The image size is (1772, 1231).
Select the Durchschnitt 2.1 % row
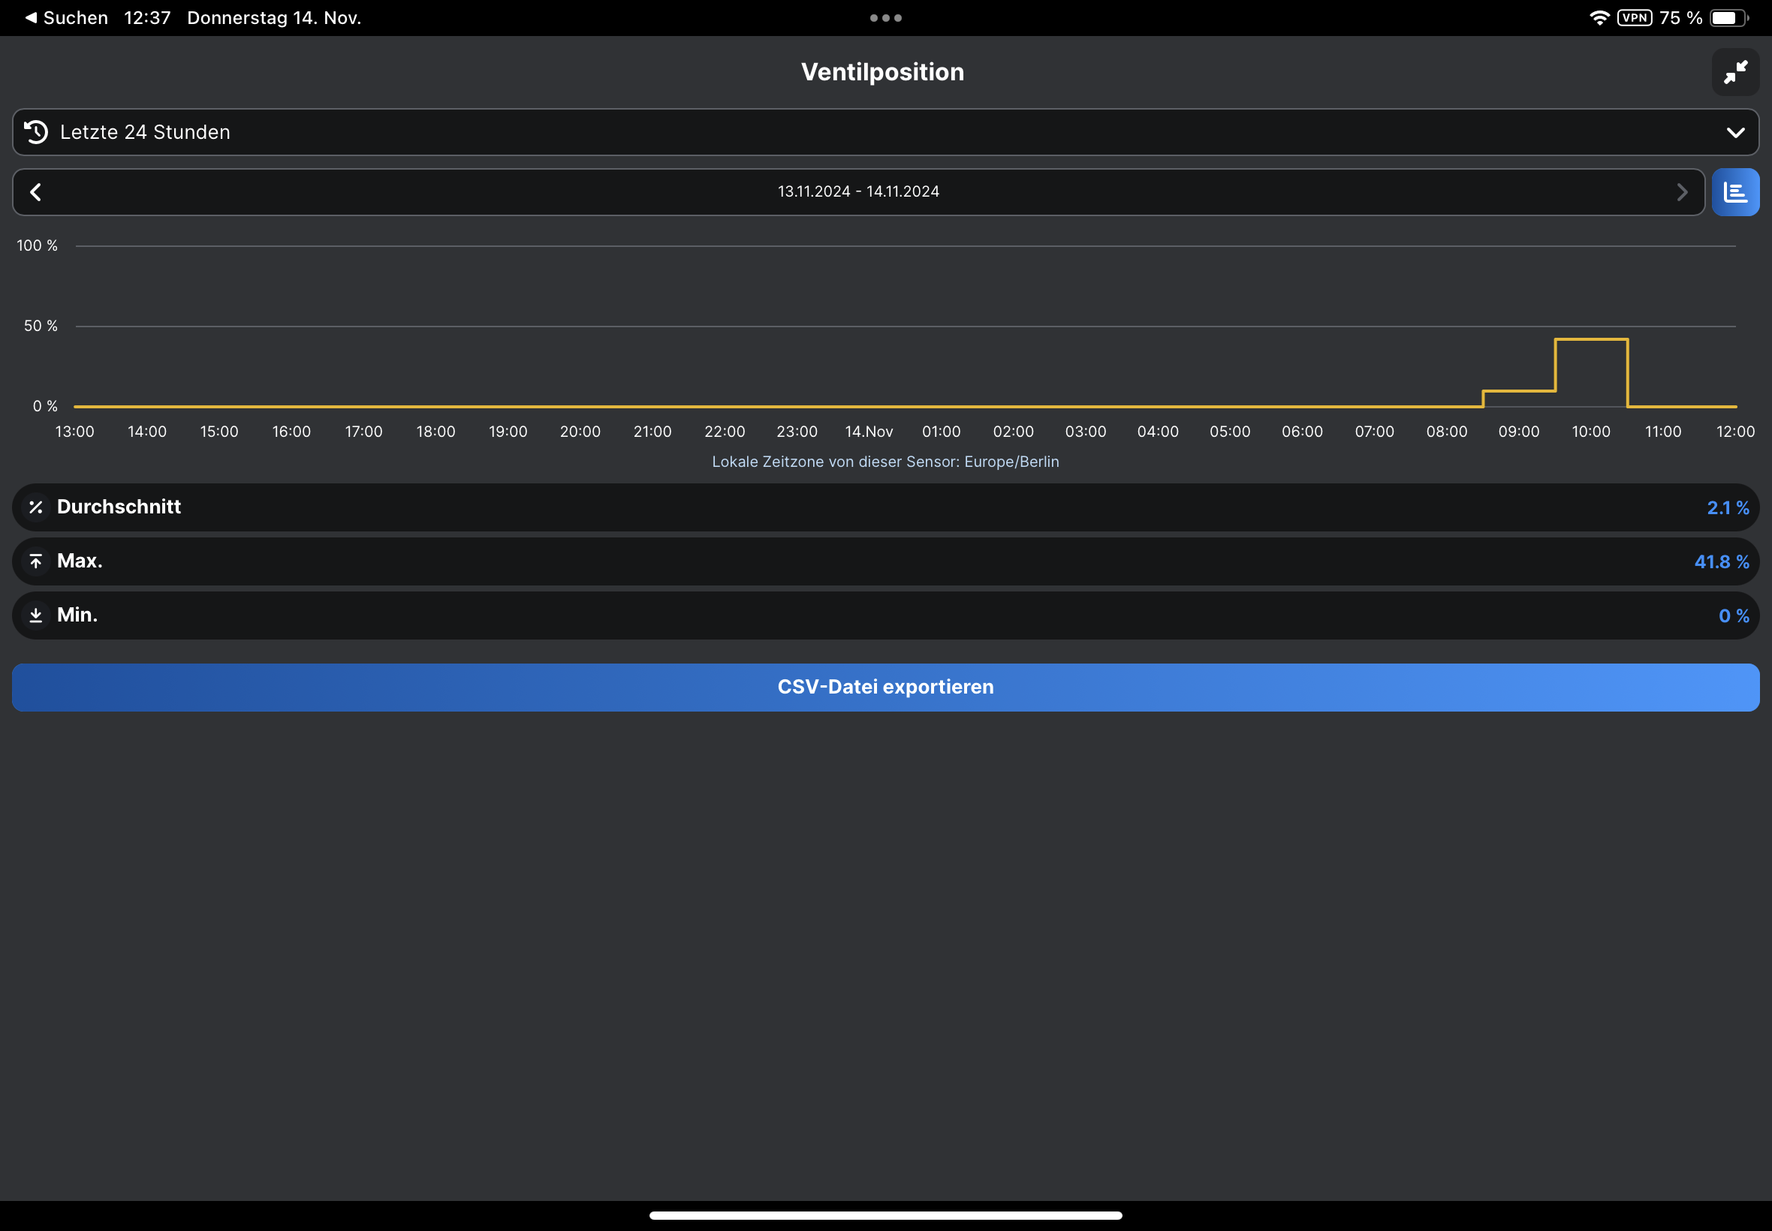884,507
